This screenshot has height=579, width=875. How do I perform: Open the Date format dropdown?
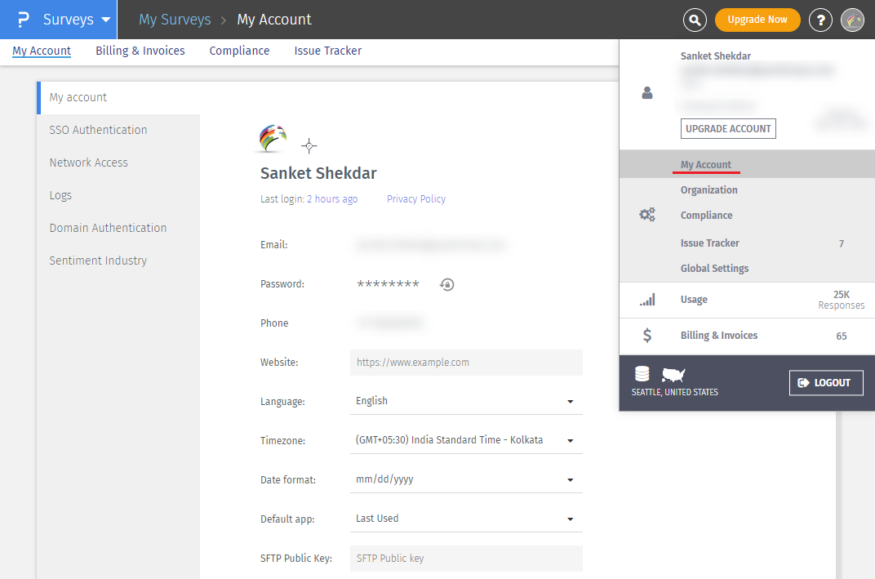click(466, 479)
